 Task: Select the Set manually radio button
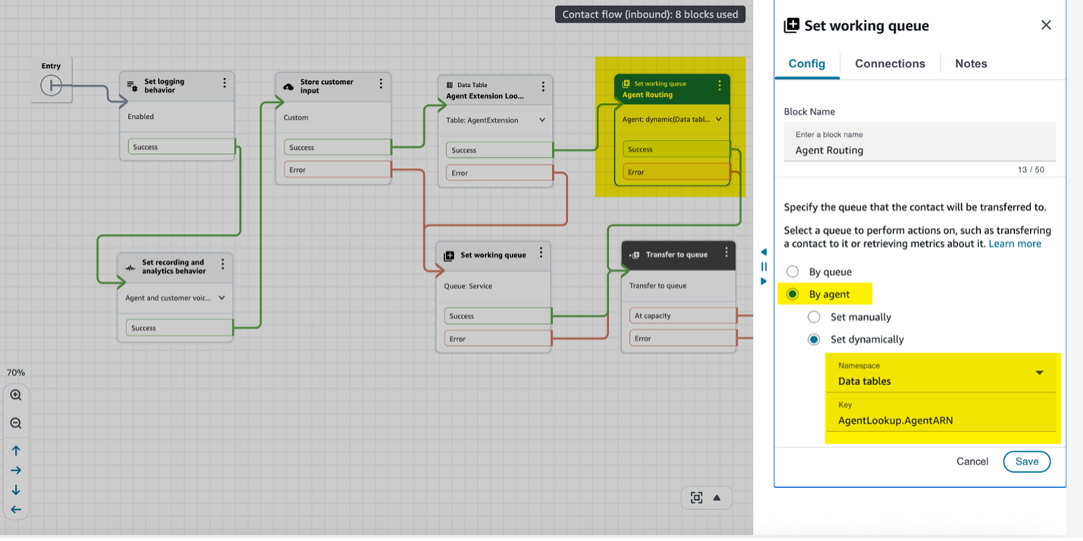click(814, 317)
